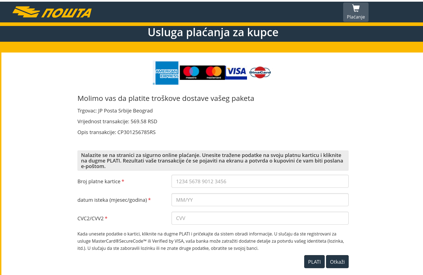Focus the MM/YY expiry date field
This screenshot has height=275, width=423.
coord(260,200)
